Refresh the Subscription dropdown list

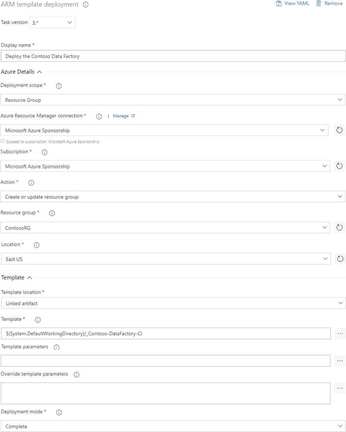[x=339, y=166]
